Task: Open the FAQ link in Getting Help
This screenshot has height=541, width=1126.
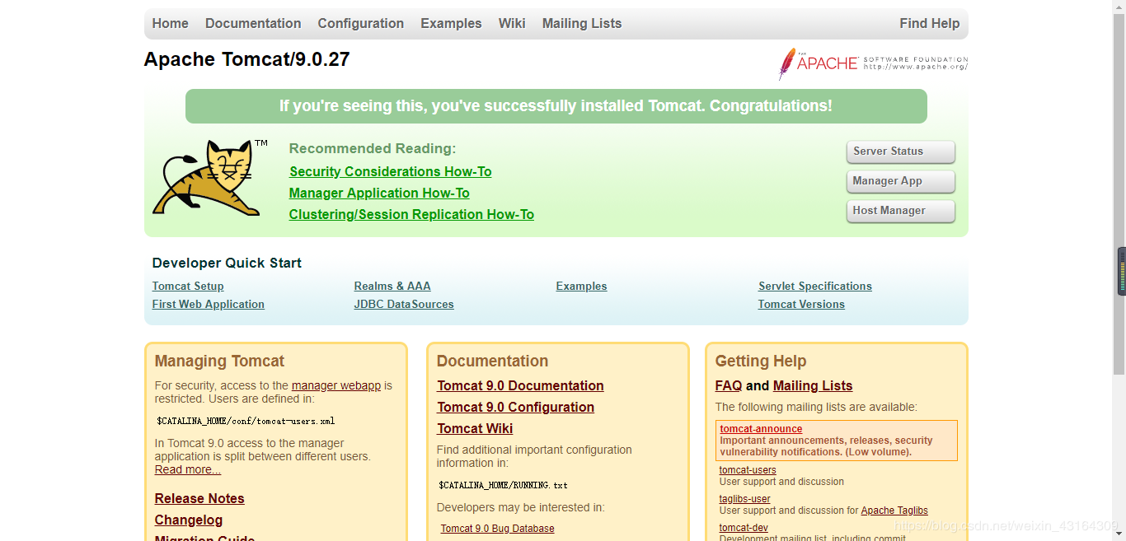Action: pyautogui.click(x=729, y=385)
